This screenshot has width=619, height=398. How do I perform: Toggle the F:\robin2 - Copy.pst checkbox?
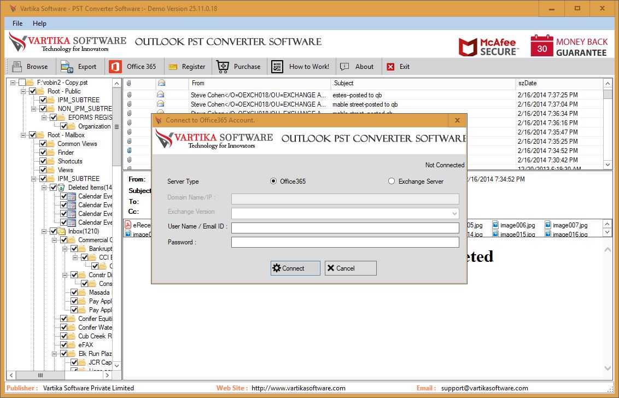tap(22, 83)
